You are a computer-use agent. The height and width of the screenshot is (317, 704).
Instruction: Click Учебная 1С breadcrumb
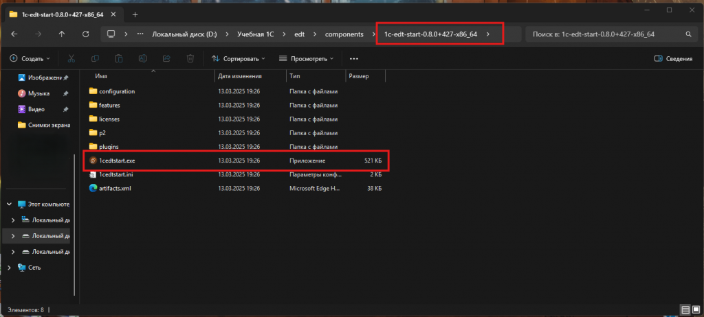click(256, 34)
